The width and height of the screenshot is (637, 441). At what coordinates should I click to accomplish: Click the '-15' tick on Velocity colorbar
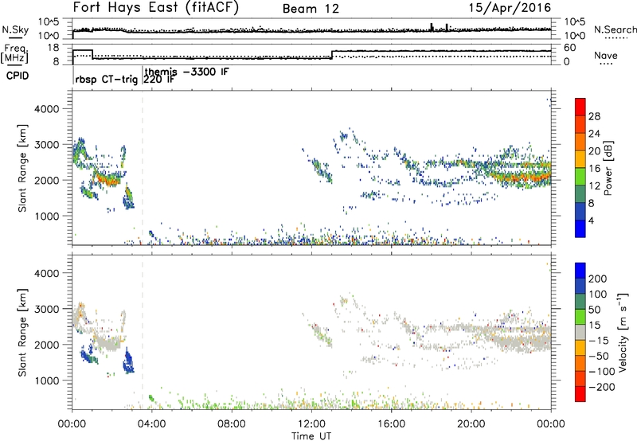tap(599, 340)
